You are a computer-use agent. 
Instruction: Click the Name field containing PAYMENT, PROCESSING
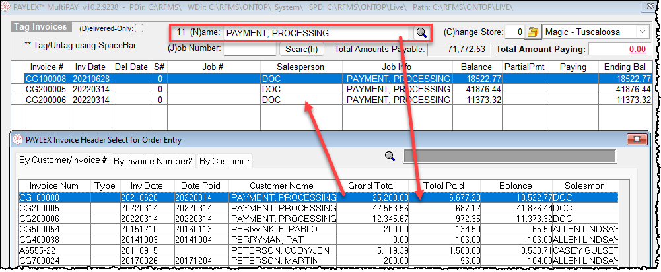tap(317, 33)
